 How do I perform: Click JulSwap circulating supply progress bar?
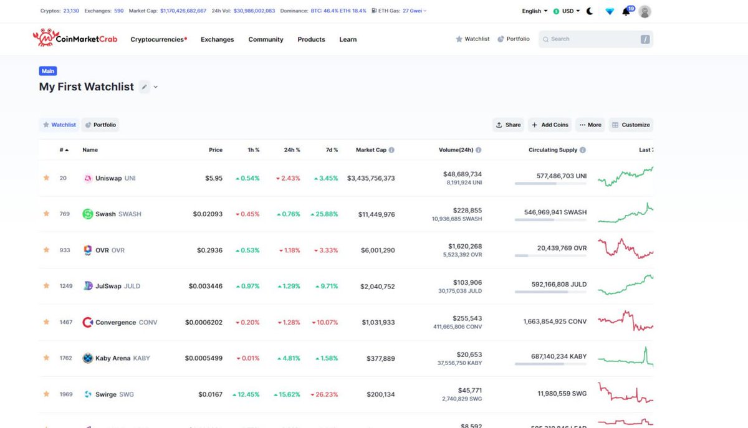550,292
